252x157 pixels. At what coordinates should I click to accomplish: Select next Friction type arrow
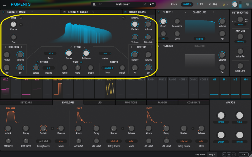pyautogui.click(x=152, y=47)
